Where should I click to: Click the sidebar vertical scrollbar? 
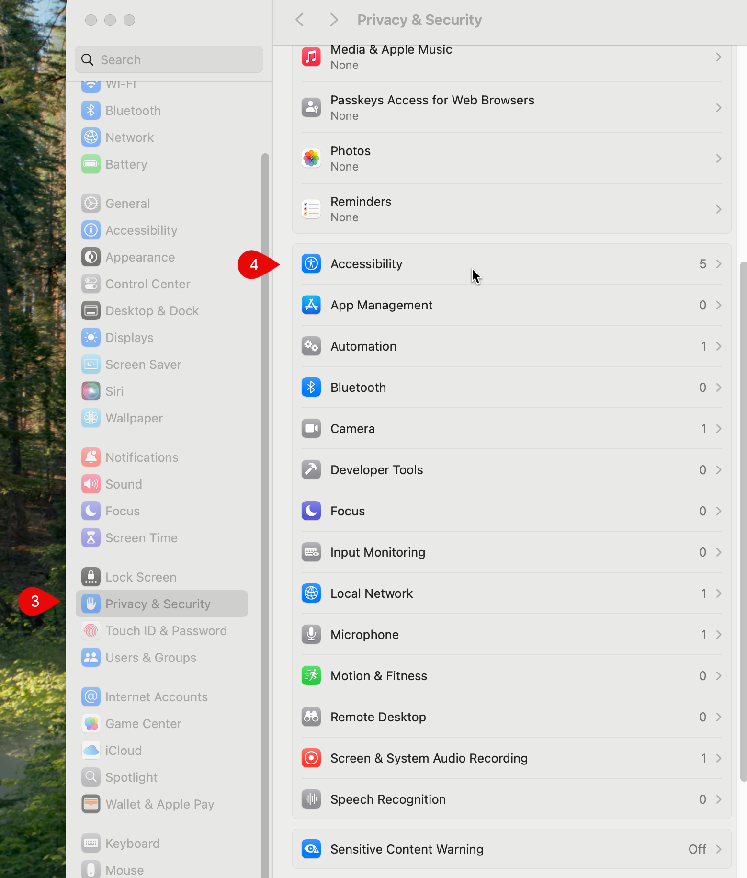[x=265, y=515]
